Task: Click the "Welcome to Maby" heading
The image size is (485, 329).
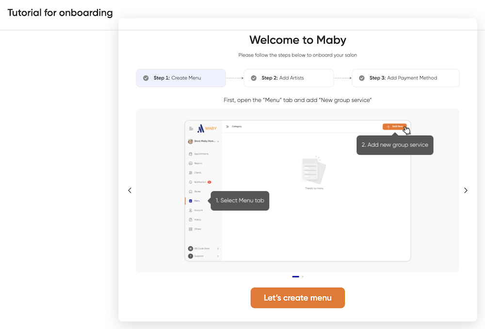Action: pyautogui.click(x=298, y=40)
